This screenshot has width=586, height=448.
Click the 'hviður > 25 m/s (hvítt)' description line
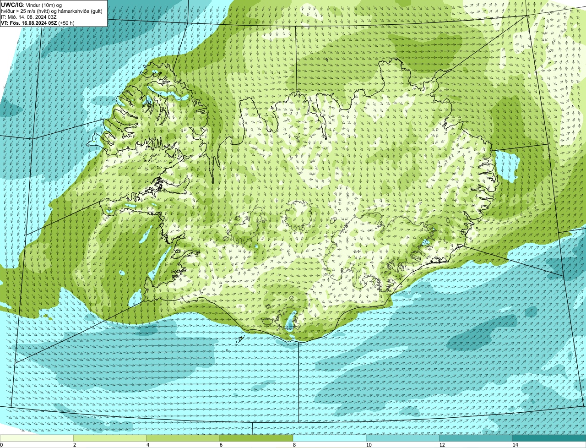52,11
